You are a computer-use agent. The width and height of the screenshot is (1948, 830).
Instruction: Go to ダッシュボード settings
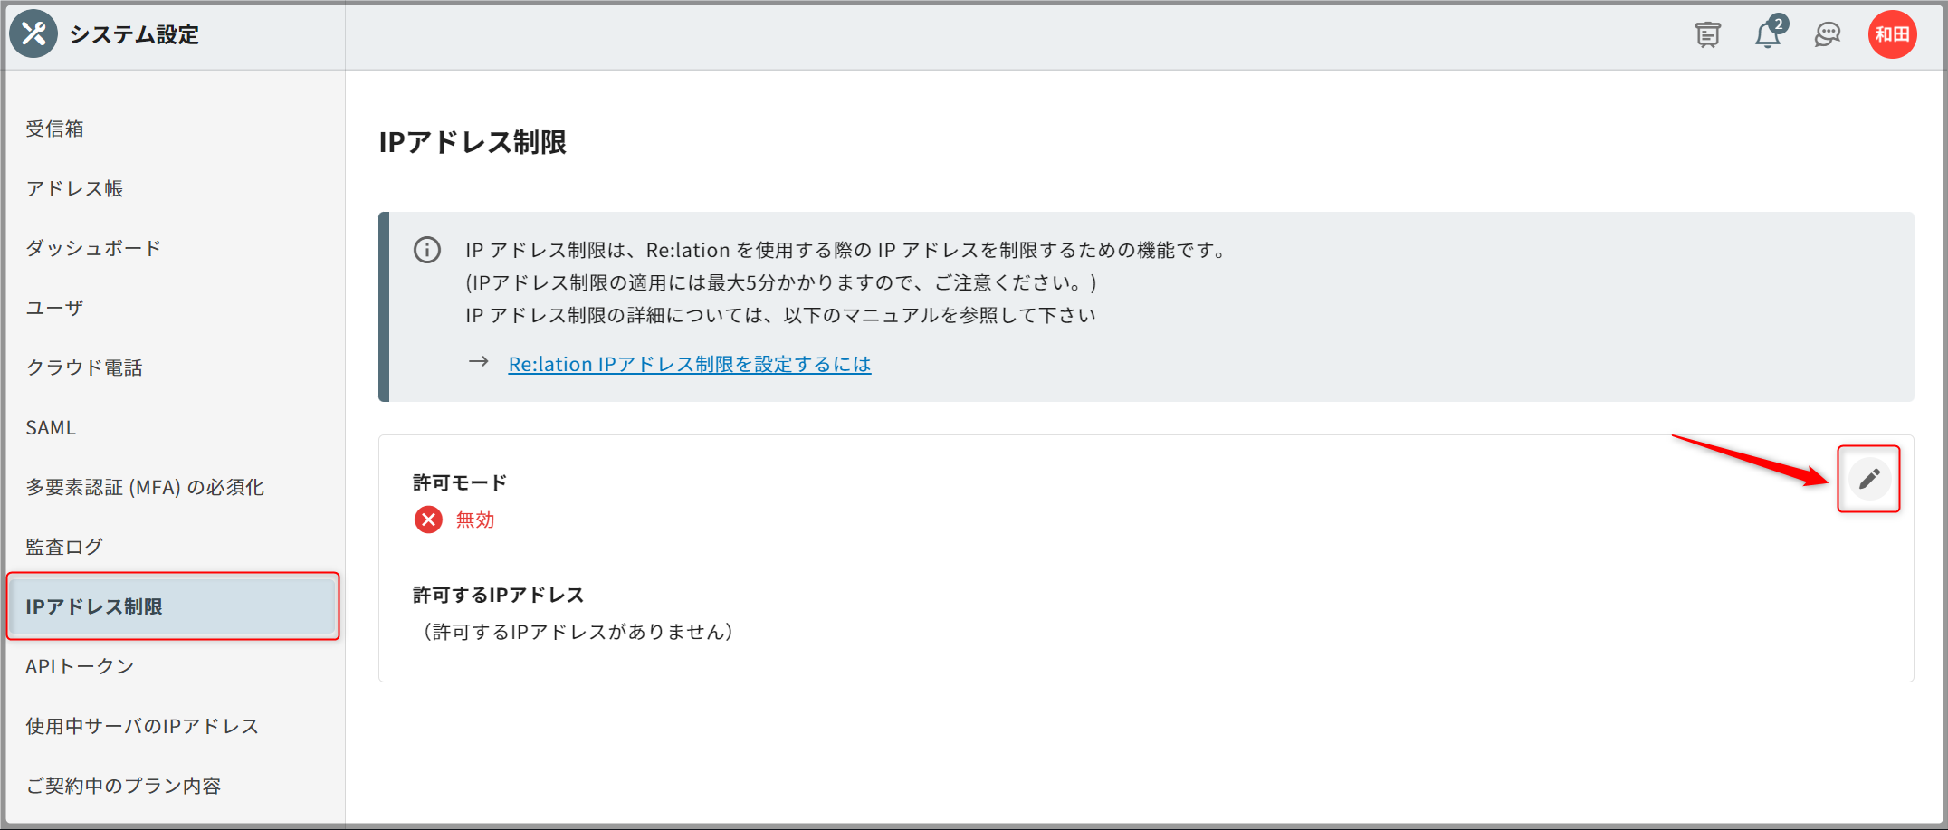pos(93,248)
